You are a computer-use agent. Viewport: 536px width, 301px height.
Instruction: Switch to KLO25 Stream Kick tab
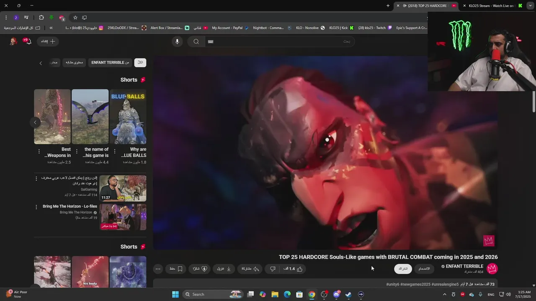pyautogui.click(x=492, y=6)
